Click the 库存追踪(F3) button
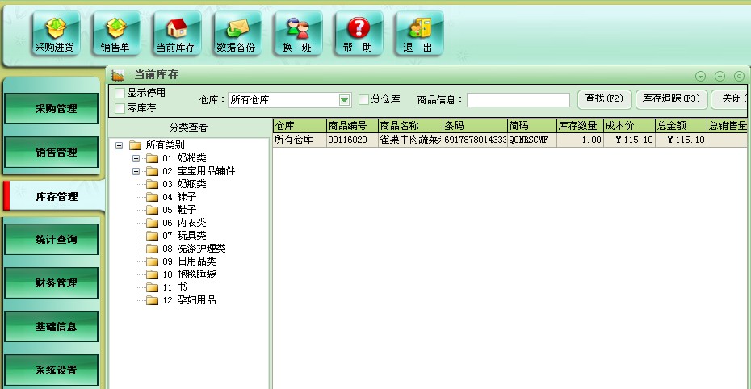Screen dimensions: 751x389 [x=671, y=99]
